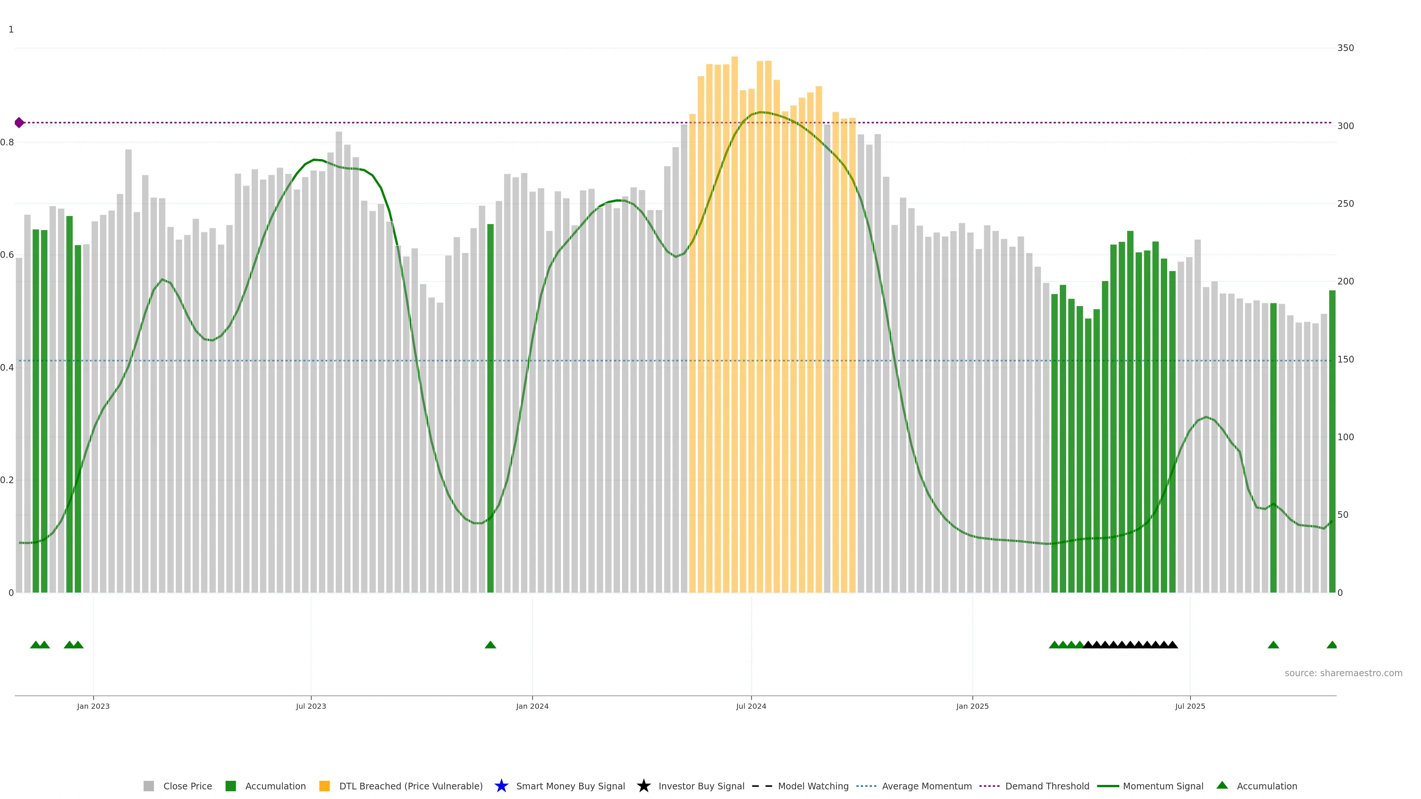This screenshot has width=1421, height=799.
Task: Click the final green accumulation bar on right
Action: [1332, 441]
